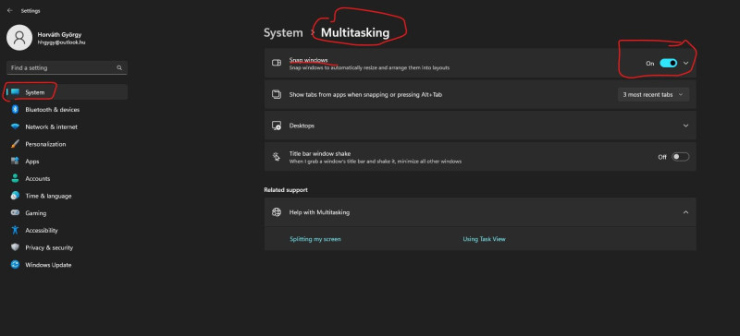Open the Using Task View link

click(x=484, y=239)
